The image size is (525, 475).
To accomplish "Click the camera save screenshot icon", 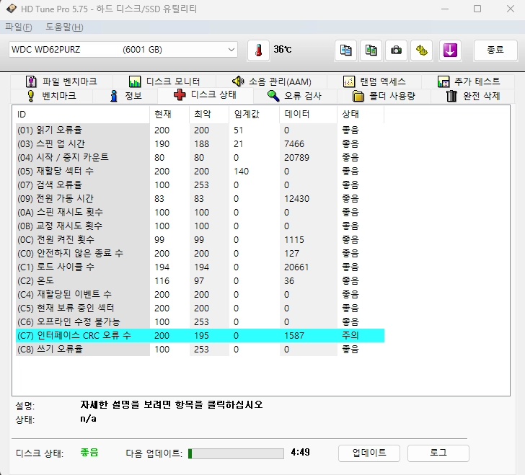I will point(396,50).
